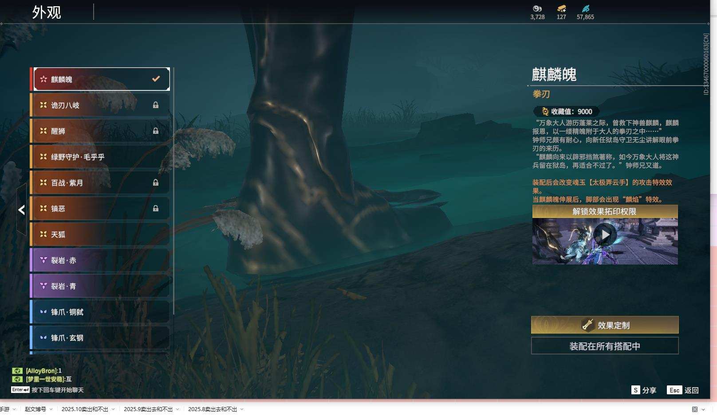Select the 裂岩·赤 skin
The height and width of the screenshot is (416, 717).
[100, 260]
